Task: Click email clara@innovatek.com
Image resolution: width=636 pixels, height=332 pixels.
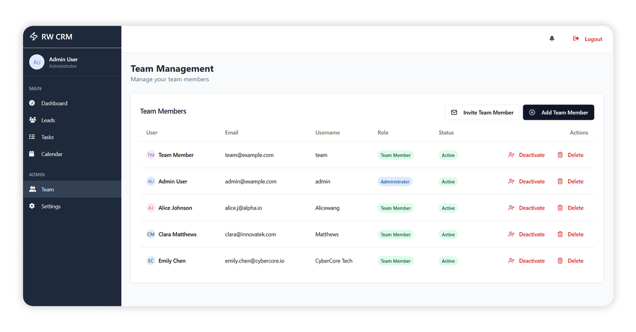Action: click(x=250, y=234)
